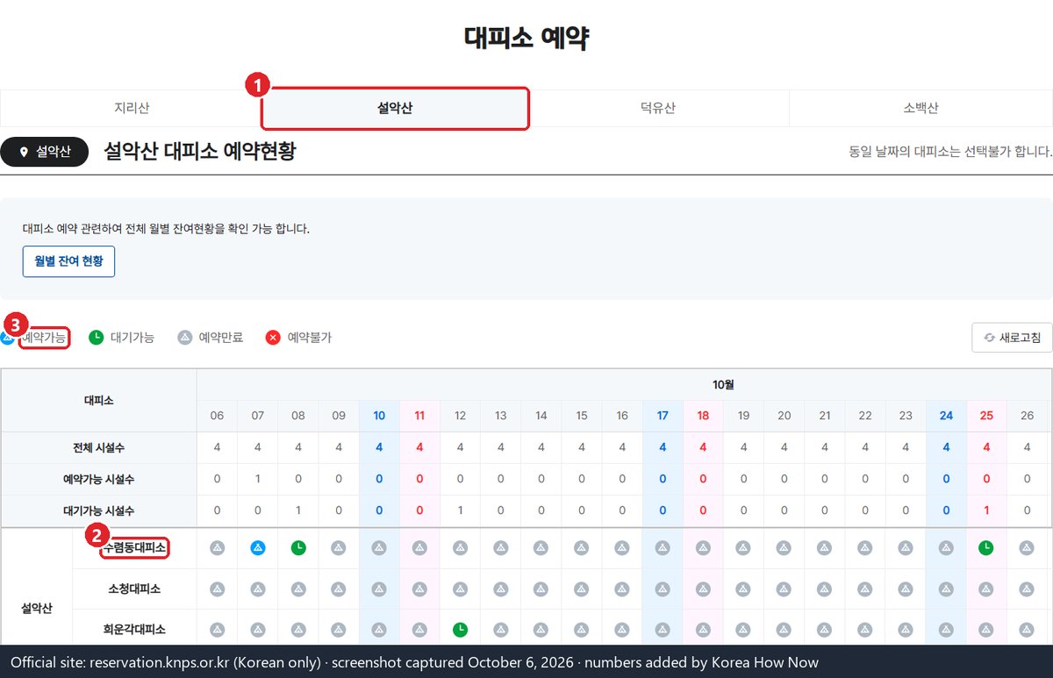Click the gray full icon for 소청대피소 on 11
Screen dimensions: 1053x678
[x=419, y=589]
